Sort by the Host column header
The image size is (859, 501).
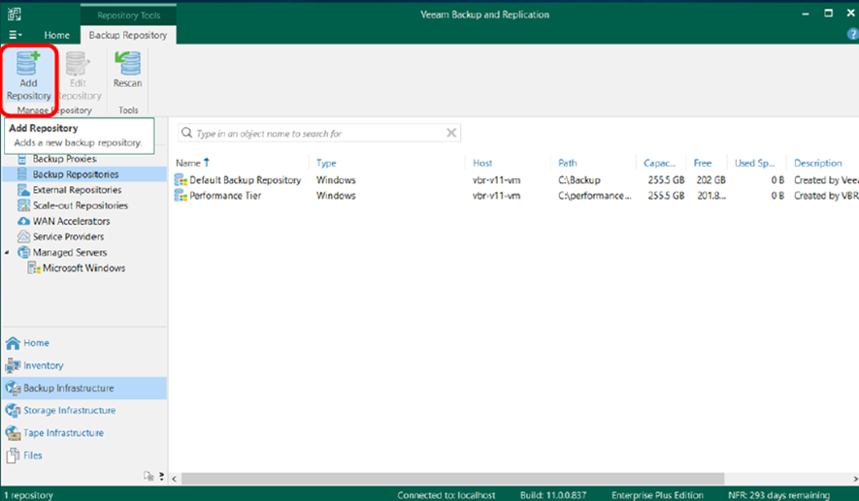pyautogui.click(x=482, y=163)
